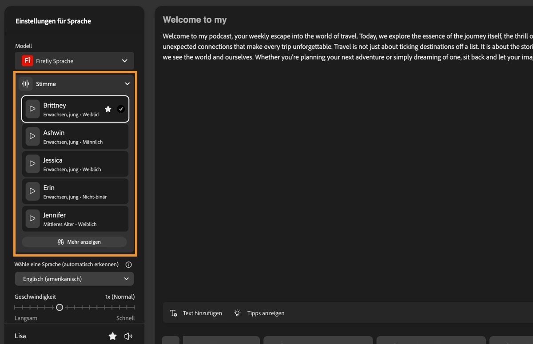The width and height of the screenshot is (533, 344).
Task: Click the lightbulb icon beside Tipps anzeigen
Action: (237, 313)
